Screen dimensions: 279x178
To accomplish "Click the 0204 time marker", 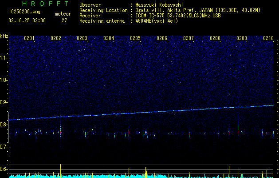I will (109, 38).
